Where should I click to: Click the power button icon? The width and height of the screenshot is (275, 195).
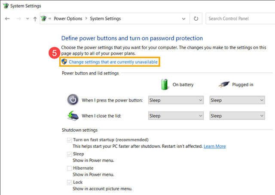click(73, 100)
